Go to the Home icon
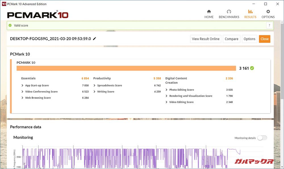The image size is (284, 169). pos(209,12)
